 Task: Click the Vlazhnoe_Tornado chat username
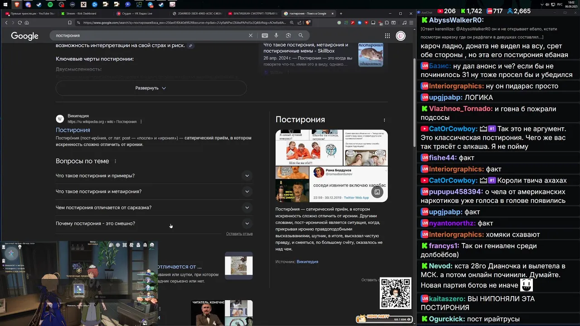click(x=460, y=109)
